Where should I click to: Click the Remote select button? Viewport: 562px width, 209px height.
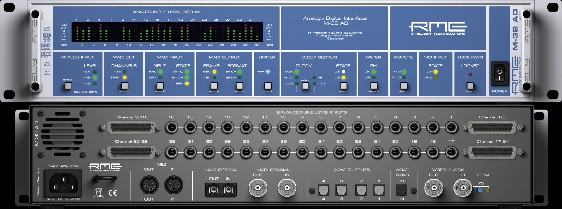coord(404,85)
